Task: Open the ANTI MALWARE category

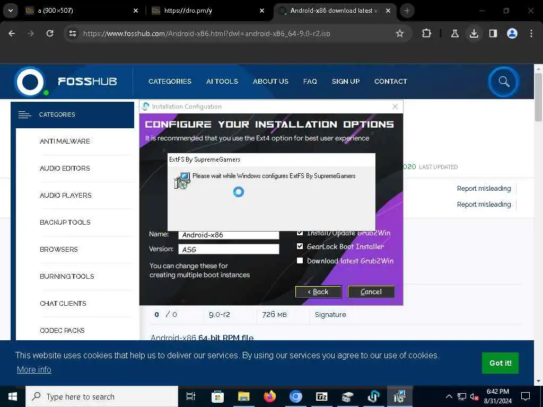Action: click(65, 141)
